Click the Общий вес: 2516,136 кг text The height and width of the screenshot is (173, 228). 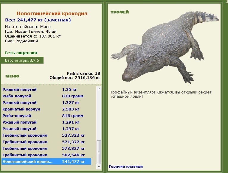point(75,77)
